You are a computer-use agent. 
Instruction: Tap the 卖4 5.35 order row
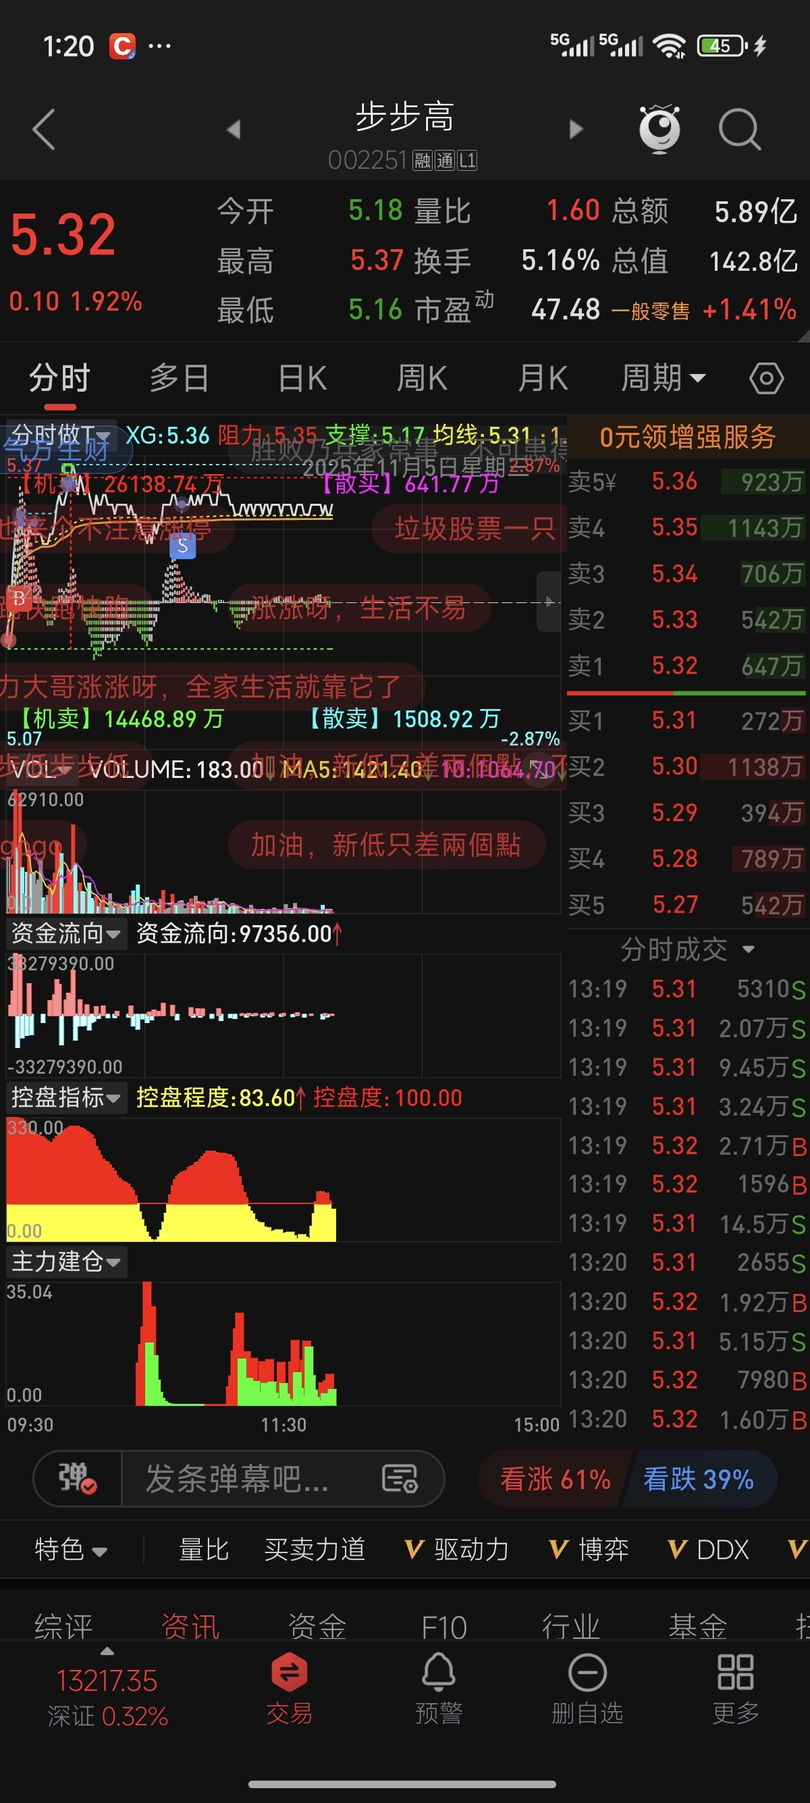pos(686,528)
